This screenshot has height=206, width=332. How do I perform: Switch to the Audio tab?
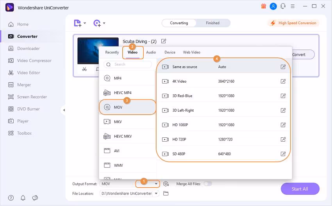point(151,52)
